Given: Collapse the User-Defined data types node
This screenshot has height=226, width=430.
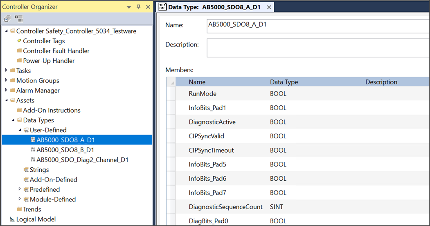Looking at the screenshot, I should click(20, 130).
